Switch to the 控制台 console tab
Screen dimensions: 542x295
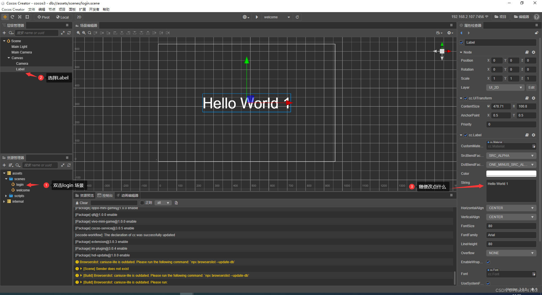click(x=105, y=195)
